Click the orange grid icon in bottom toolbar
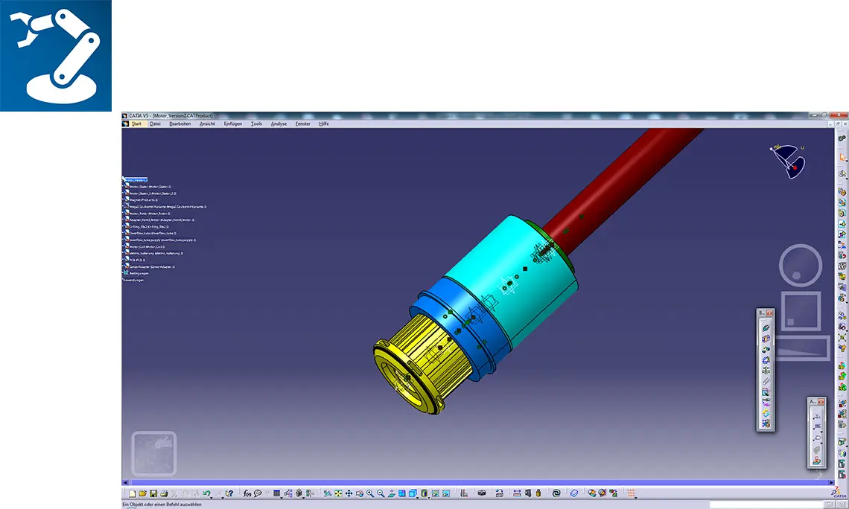This screenshot has width=849, height=509. (x=631, y=493)
